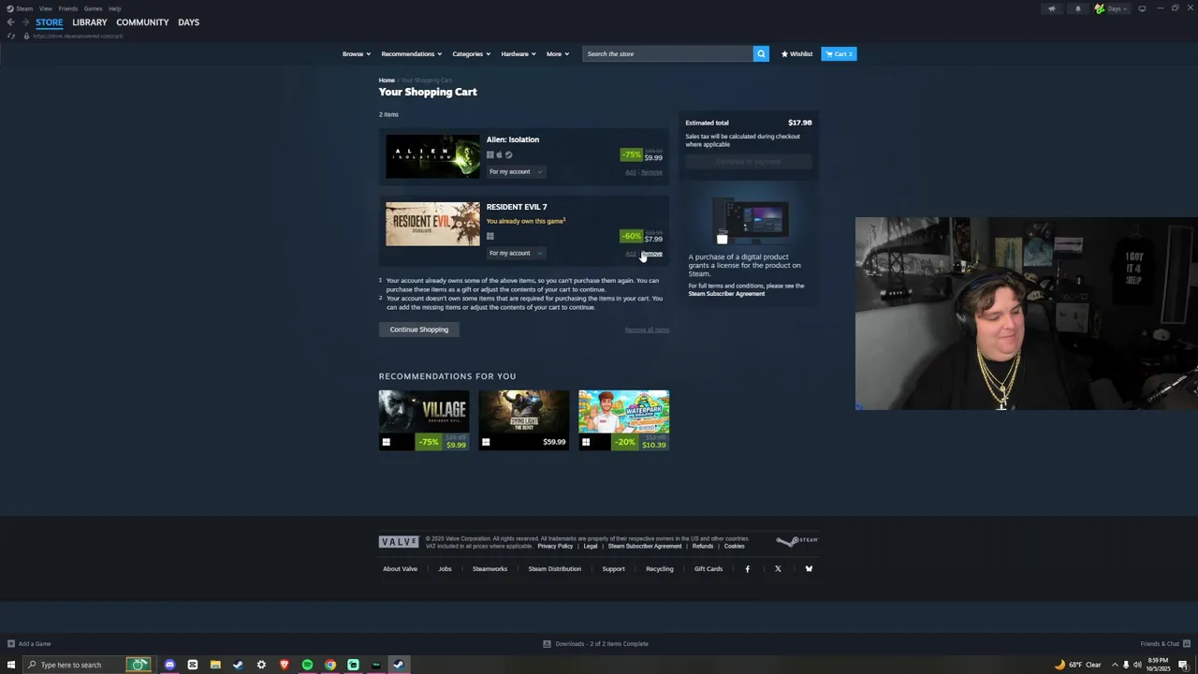Viewport: 1198px width, 674px height.
Task: Click the volume icon in system tray
Action: [x=1137, y=665]
